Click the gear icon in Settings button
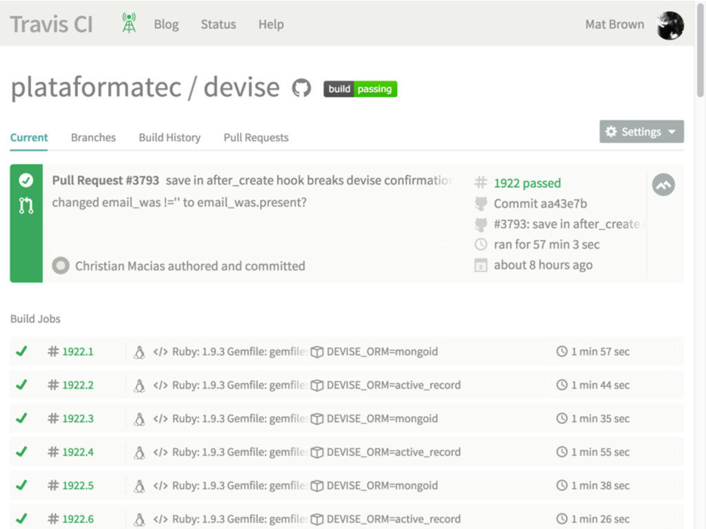Screen dimensions: 706x529 pos(611,132)
